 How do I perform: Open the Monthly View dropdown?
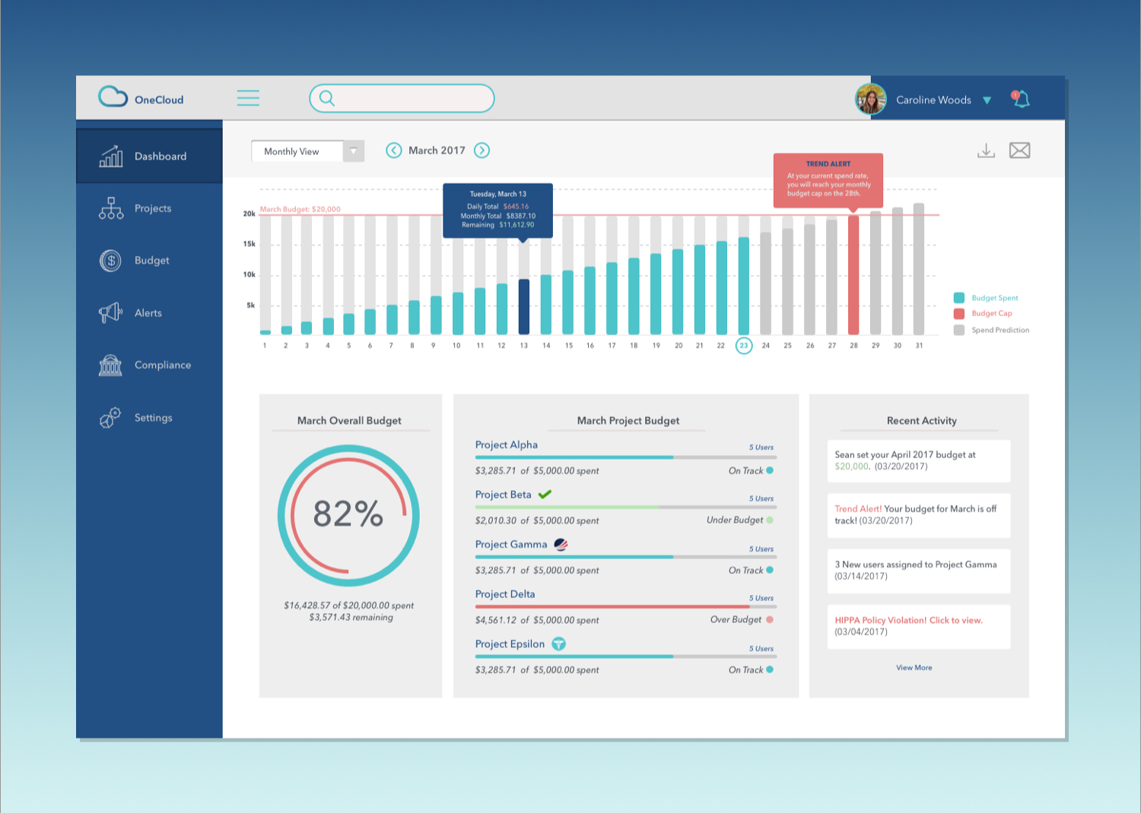[307, 151]
